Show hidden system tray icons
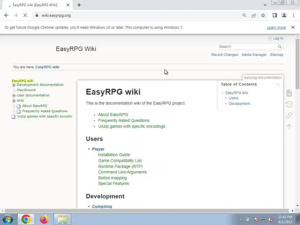Image resolution: width=300 pixels, height=225 pixels. tap(240, 219)
